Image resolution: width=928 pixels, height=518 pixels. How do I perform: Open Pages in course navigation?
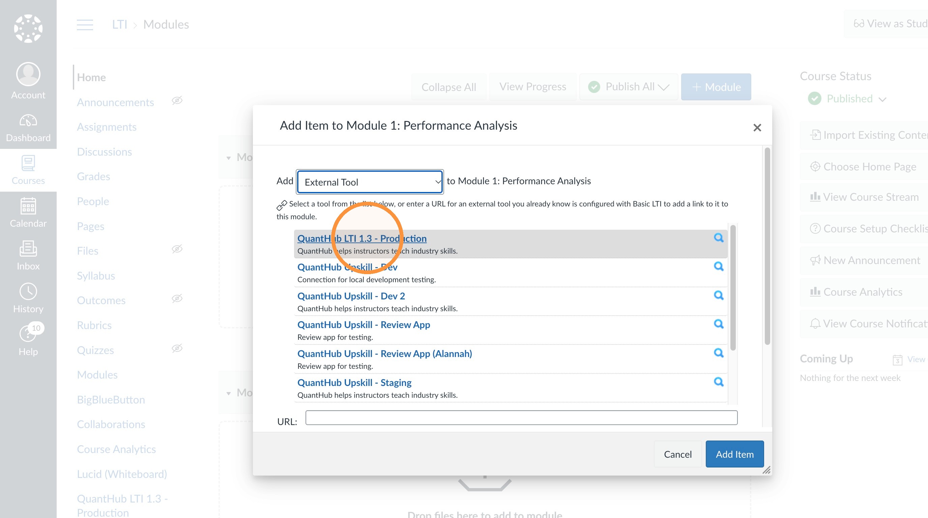(90, 226)
